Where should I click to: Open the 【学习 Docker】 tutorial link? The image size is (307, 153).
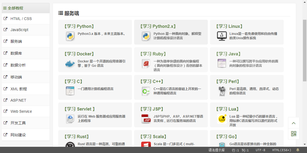point(79,54)
